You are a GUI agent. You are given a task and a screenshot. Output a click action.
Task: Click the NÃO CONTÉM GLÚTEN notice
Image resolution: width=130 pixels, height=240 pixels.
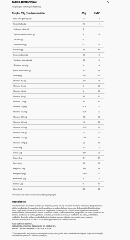[x=22, y=224]
